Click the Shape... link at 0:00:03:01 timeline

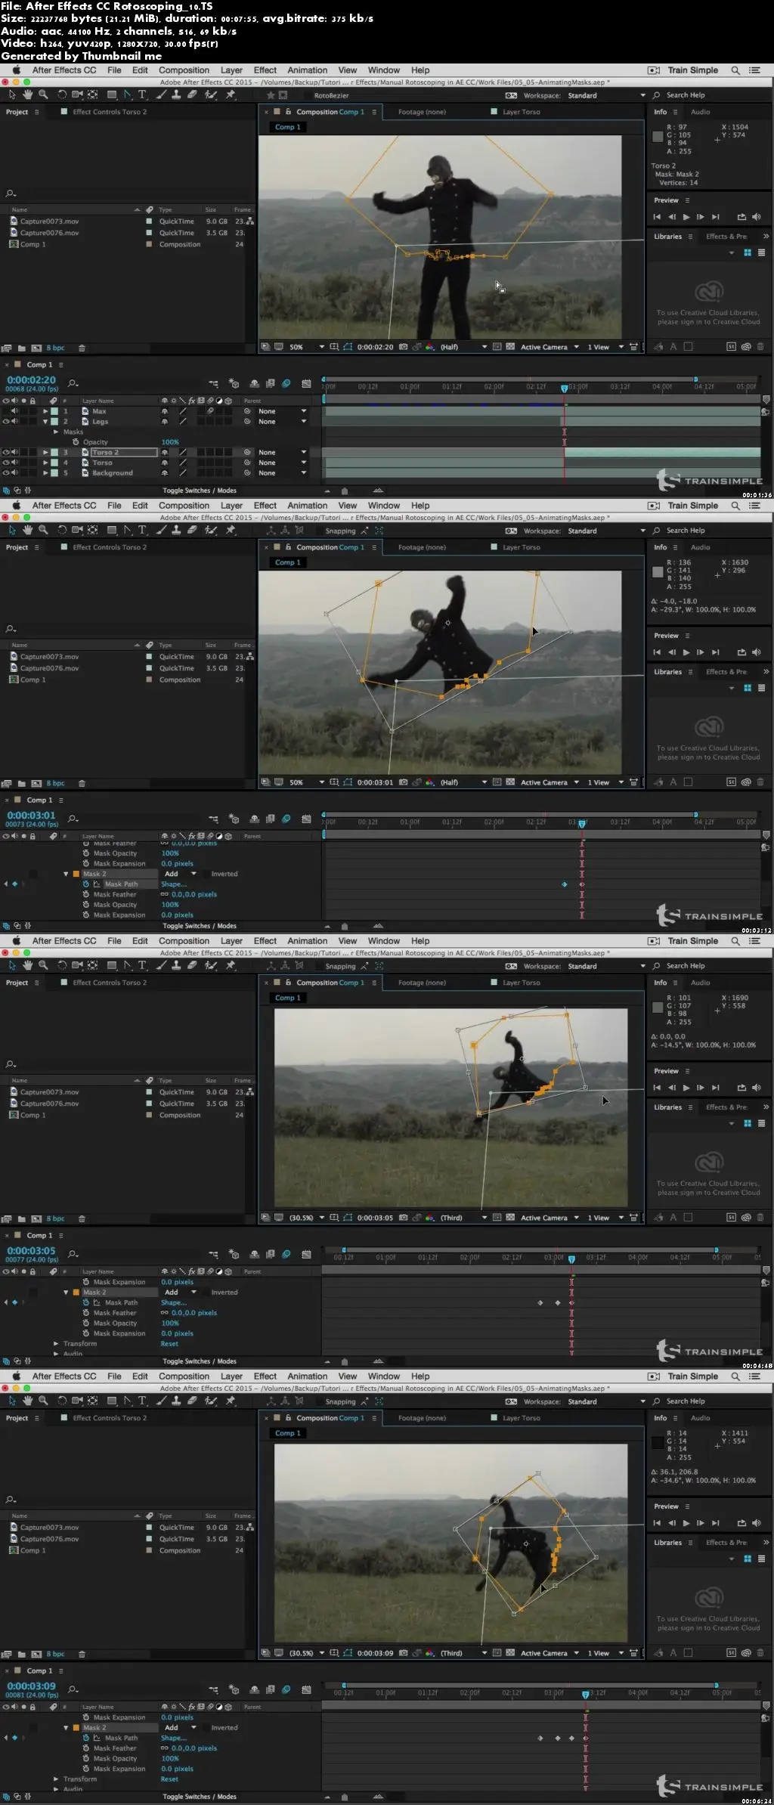[x=173, y=884]
